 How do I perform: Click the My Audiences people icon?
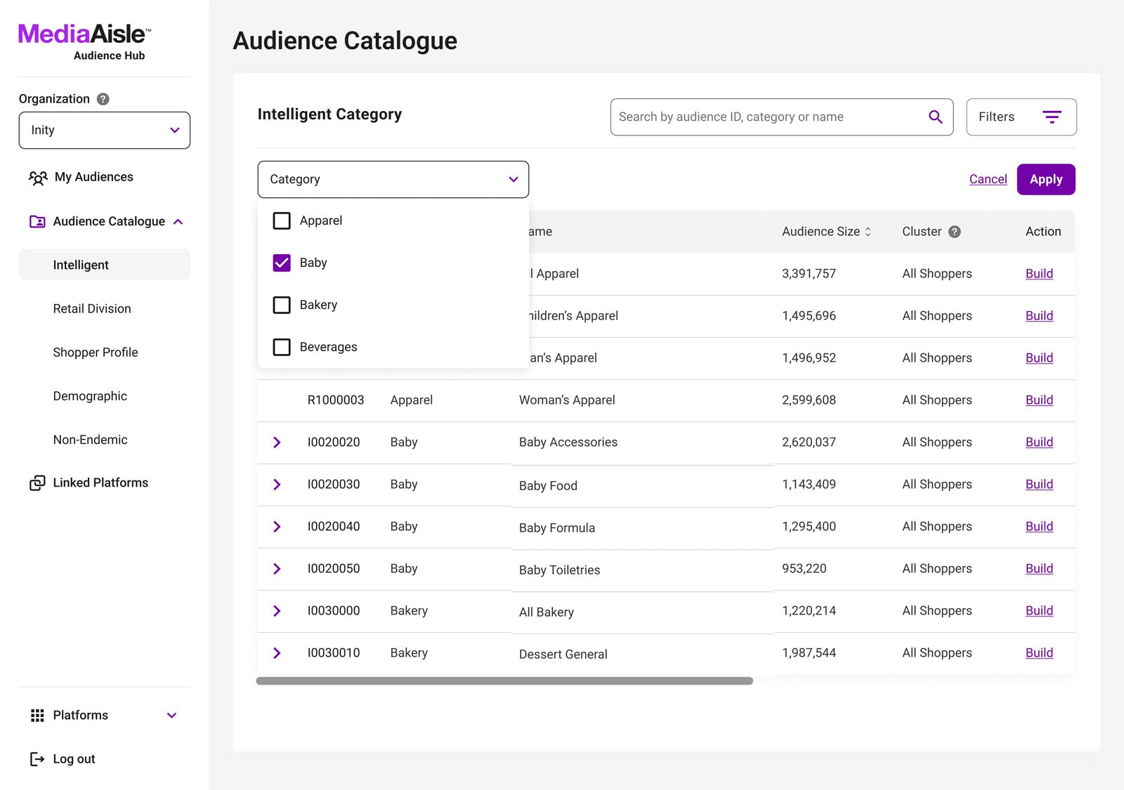(x=38, y=178)
